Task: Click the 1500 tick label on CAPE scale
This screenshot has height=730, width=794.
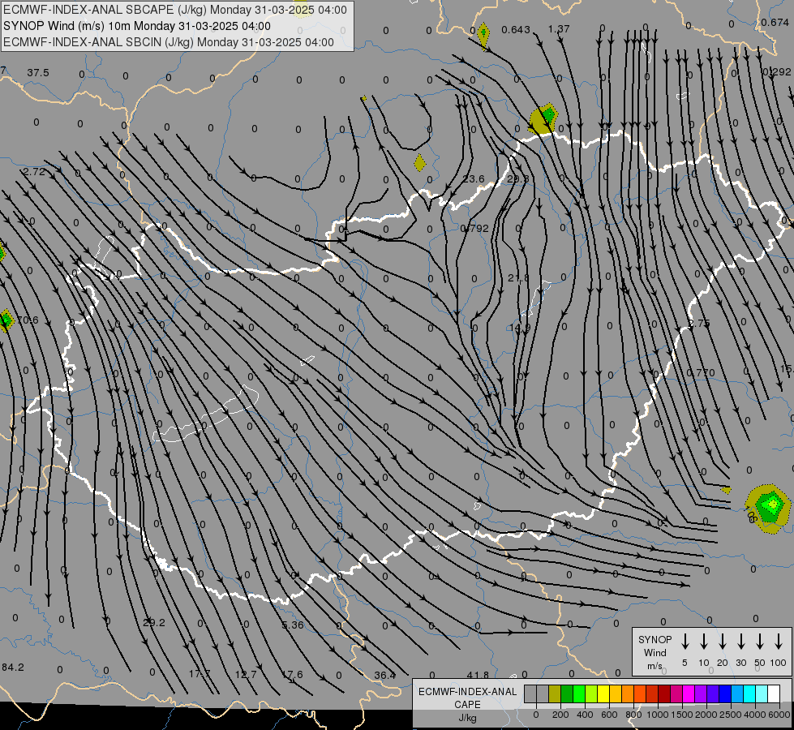Action: [681, 715]
